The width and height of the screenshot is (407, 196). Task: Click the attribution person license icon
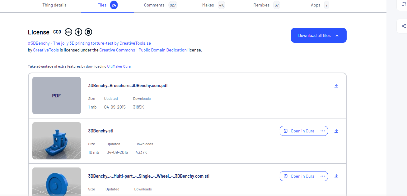(78, 32)
